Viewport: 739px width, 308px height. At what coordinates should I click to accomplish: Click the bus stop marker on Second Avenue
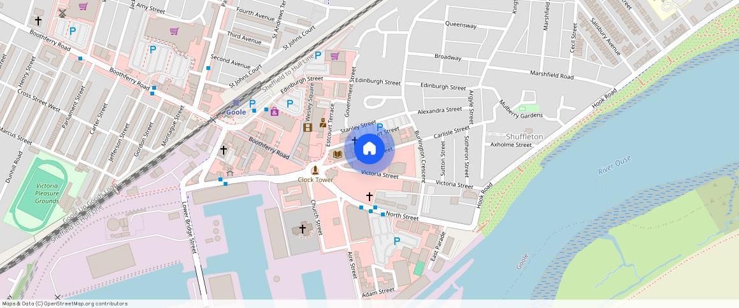[208, 68]
